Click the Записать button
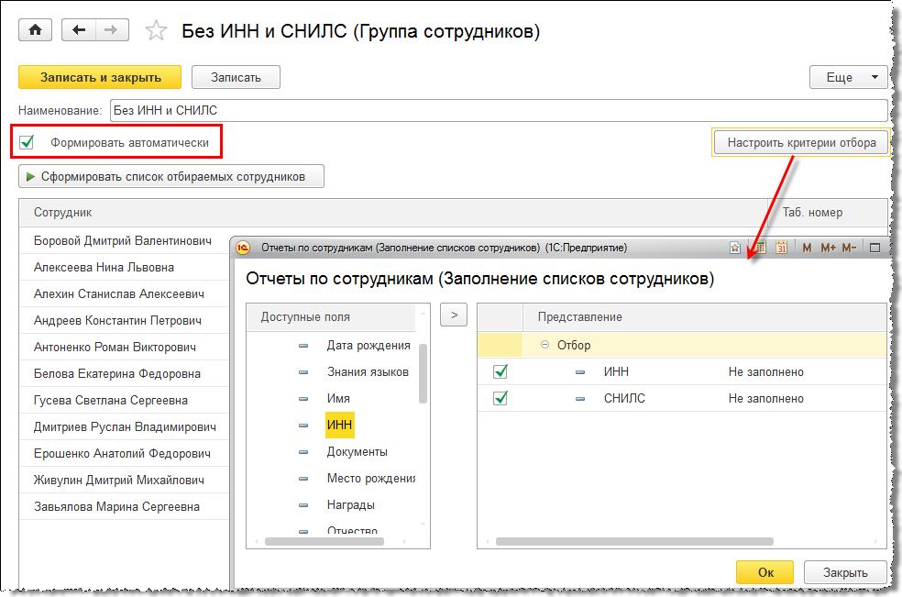 click(236, 77)
